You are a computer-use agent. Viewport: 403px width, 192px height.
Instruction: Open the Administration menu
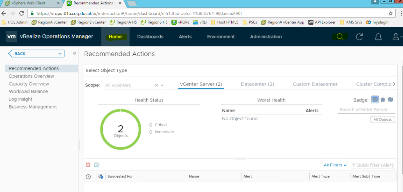tap(266, 37)
